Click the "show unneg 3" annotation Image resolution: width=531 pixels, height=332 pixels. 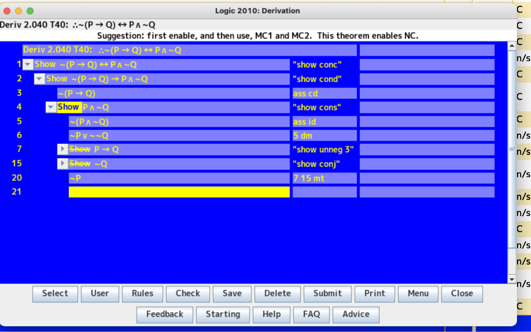323,150
